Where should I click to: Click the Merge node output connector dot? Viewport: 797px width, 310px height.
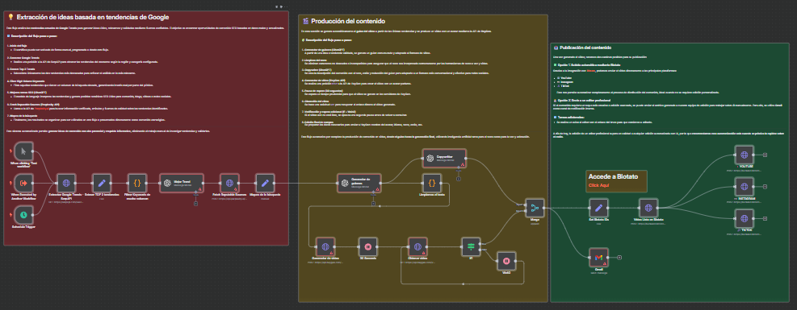[x=545, y=208]
